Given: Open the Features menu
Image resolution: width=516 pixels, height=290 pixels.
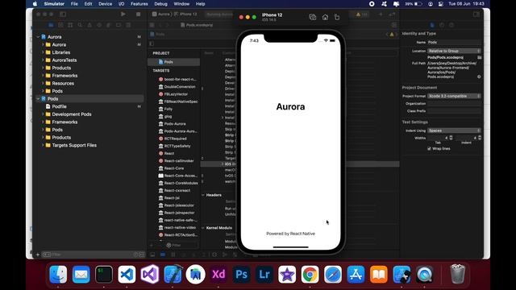Looking at the screenshot, I should click(139, 4).
